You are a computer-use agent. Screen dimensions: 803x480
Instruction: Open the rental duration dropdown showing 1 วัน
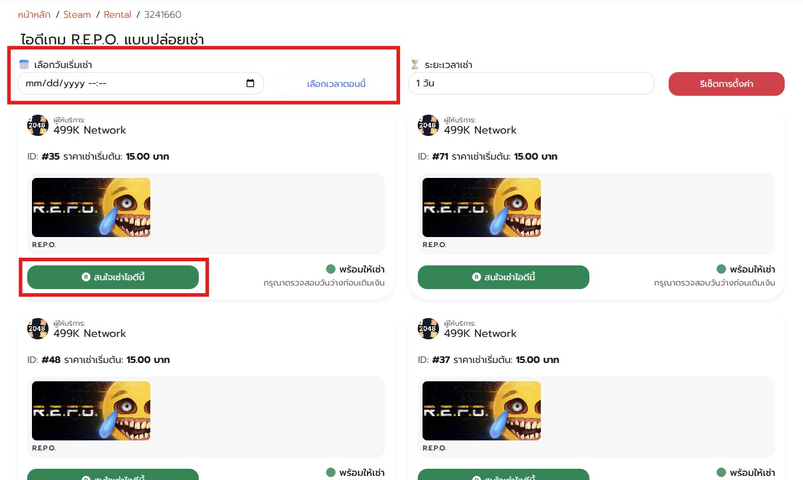point(531,83)
